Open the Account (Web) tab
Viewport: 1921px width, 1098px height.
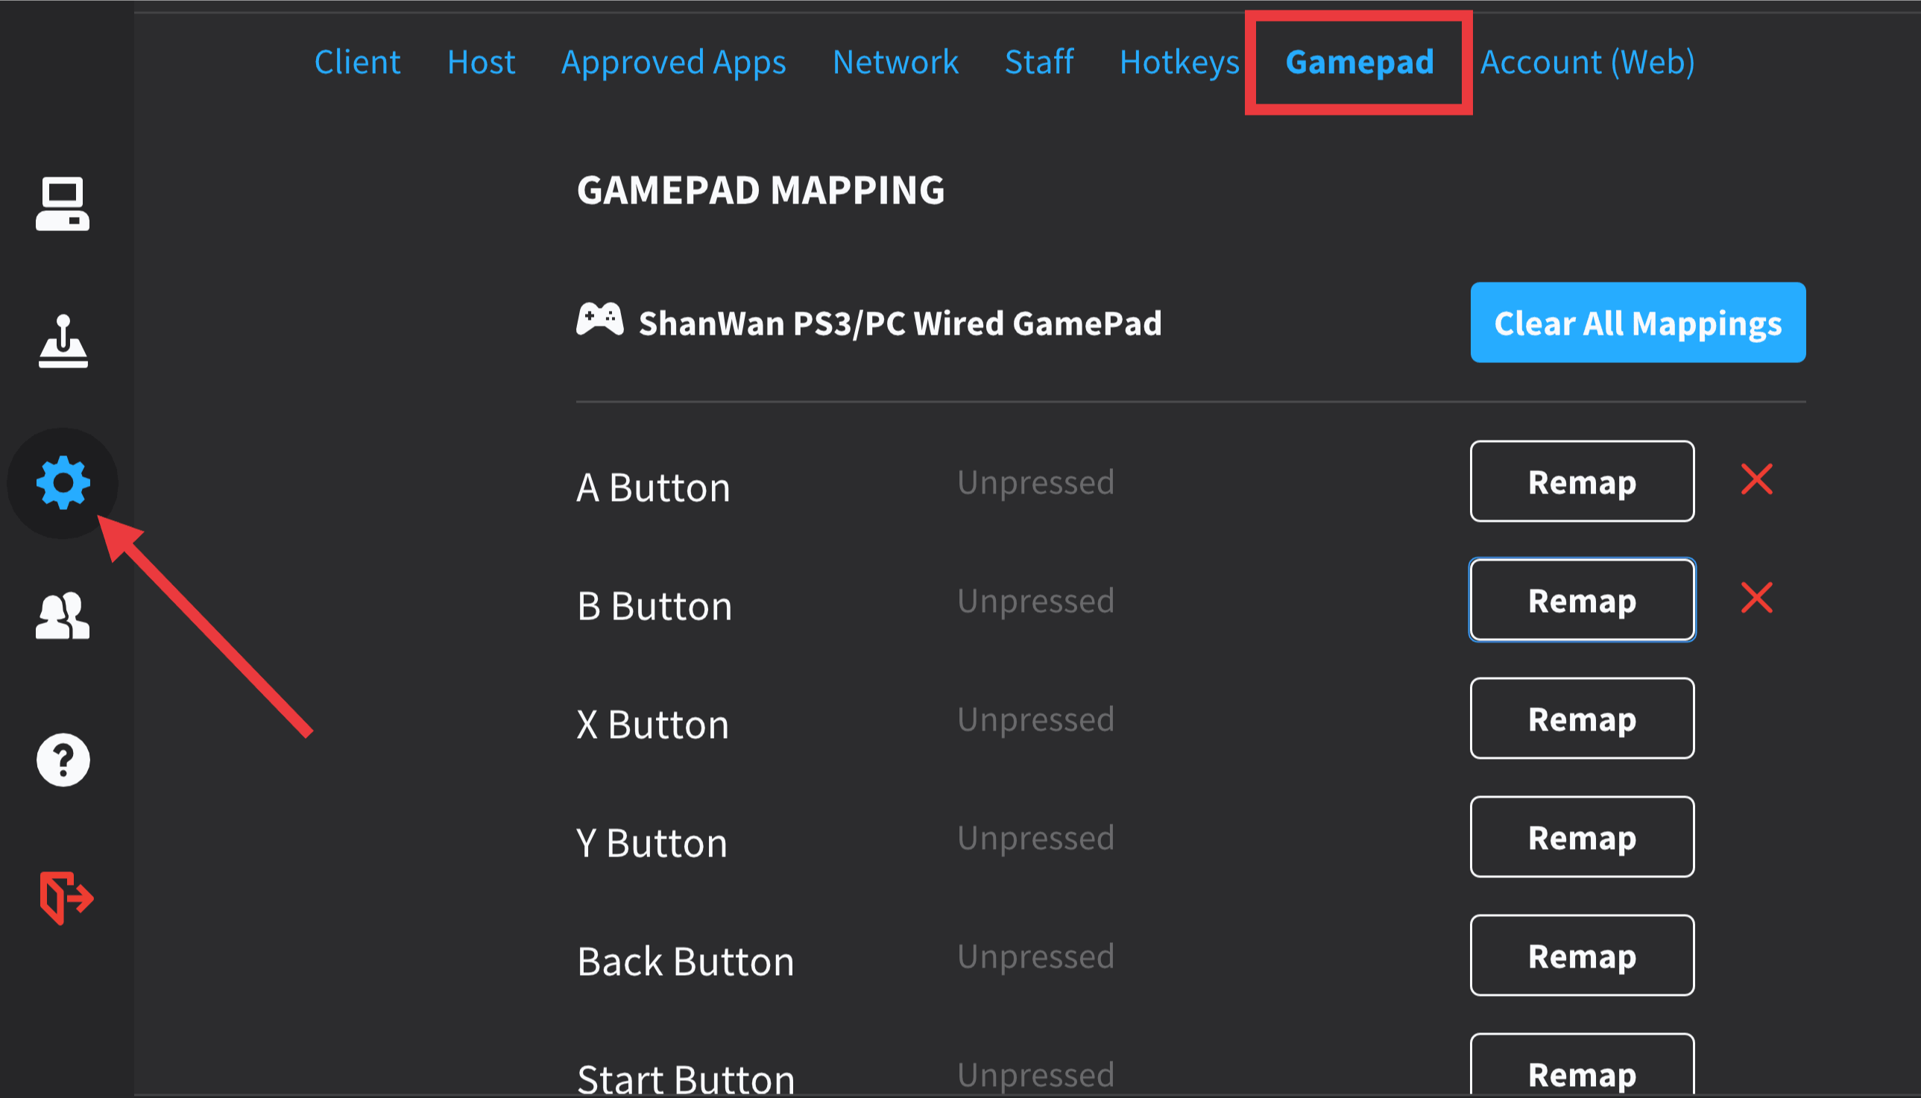coord(1586,63)
